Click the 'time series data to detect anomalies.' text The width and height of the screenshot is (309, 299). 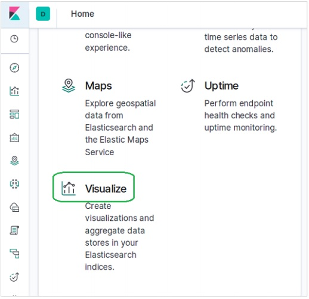[x=241, y=43]
